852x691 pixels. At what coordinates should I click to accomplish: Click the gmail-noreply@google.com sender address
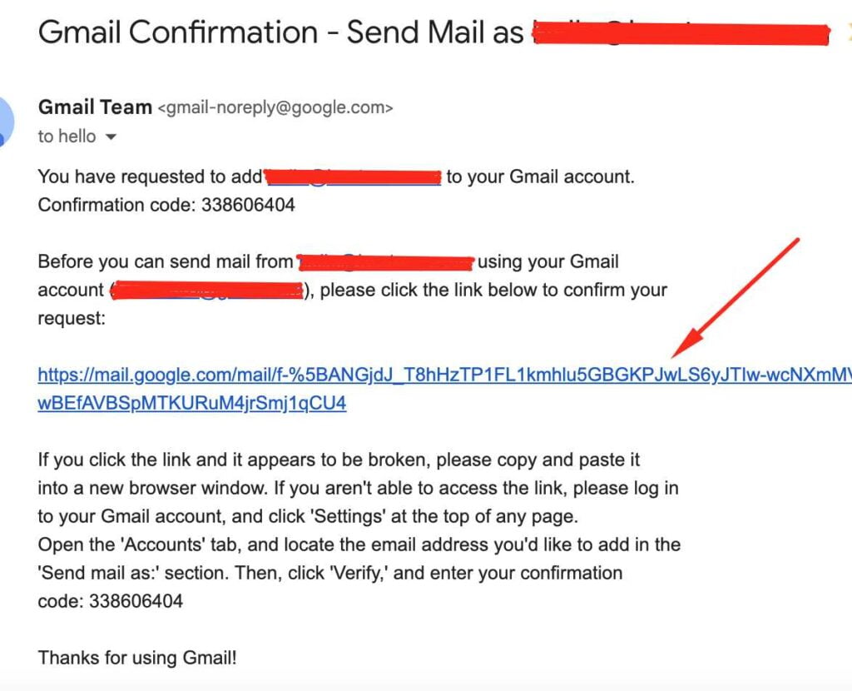point(275,107)
